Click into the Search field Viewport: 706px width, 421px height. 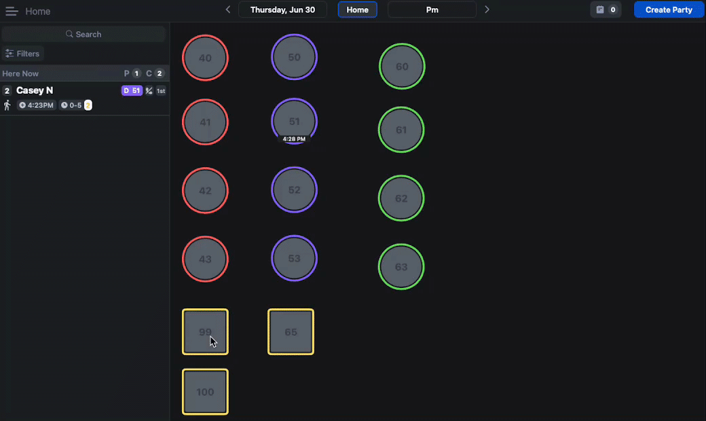pos(83,34)
